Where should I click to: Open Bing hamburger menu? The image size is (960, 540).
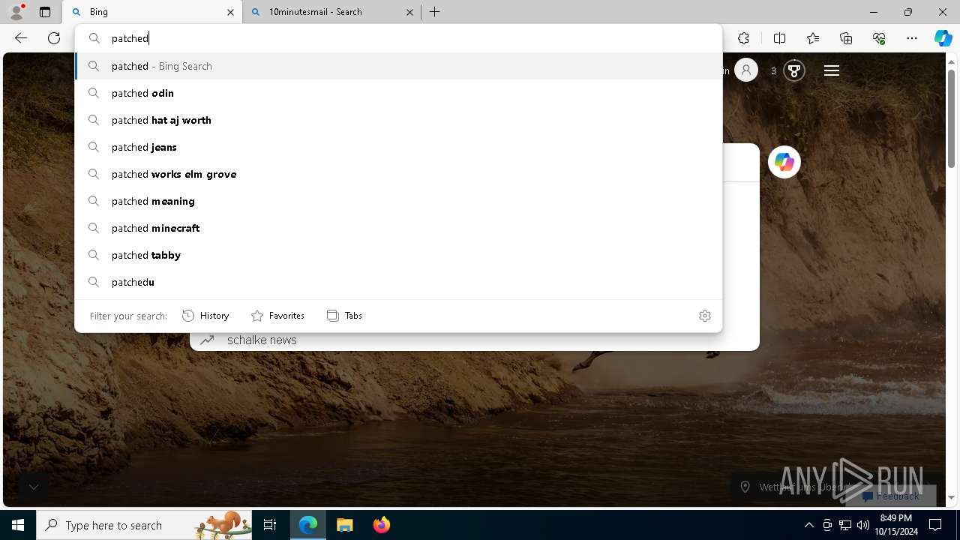(x=831, y=70)
